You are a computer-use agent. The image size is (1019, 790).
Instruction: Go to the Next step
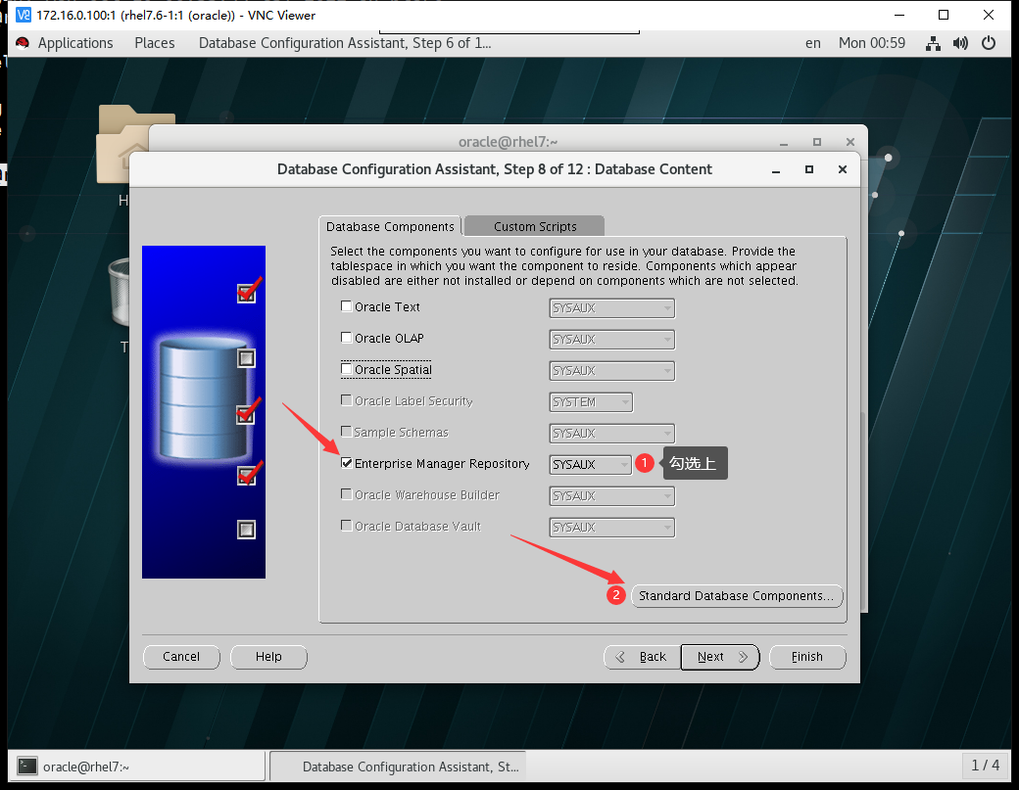click(720, 657)
